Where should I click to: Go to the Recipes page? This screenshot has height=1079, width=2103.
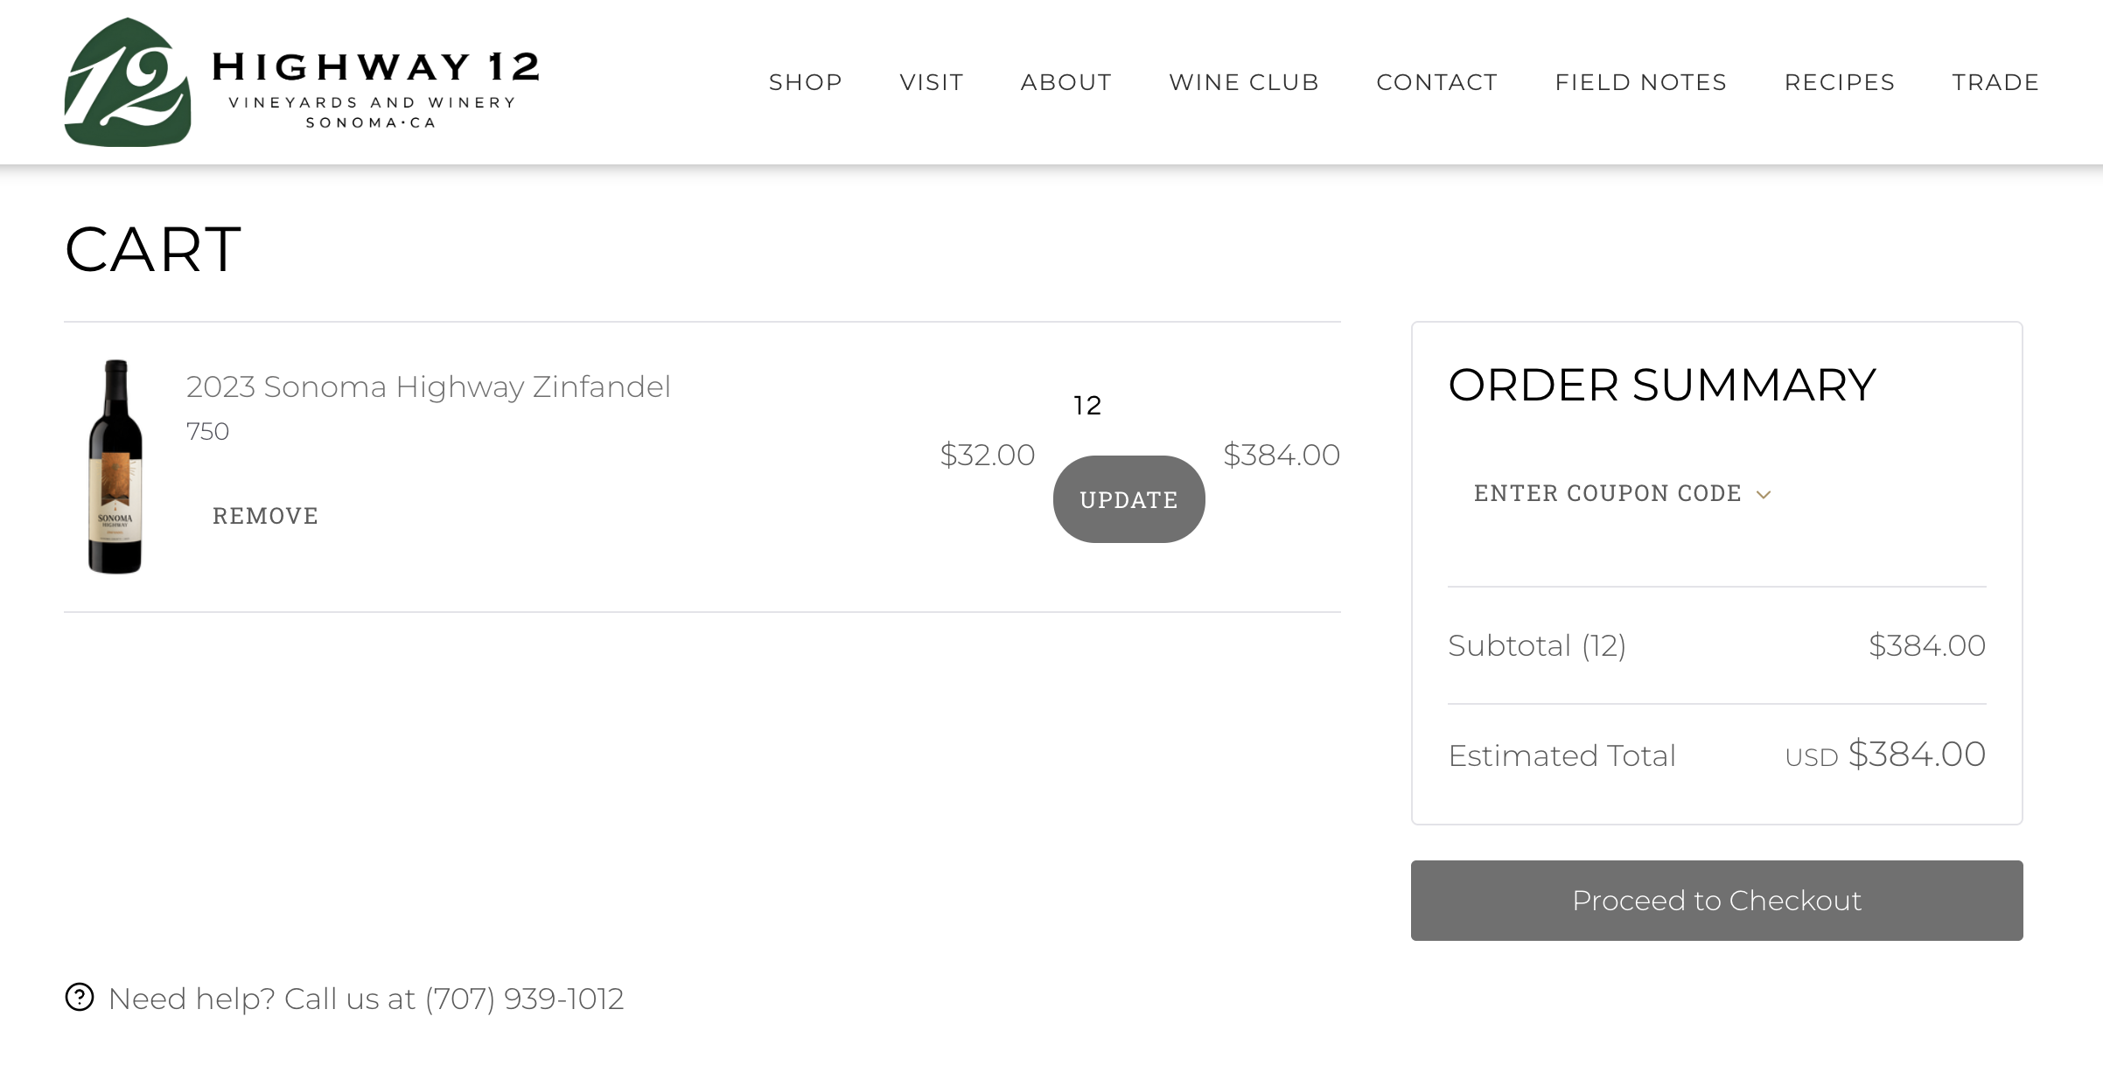tap(1839, 82)
